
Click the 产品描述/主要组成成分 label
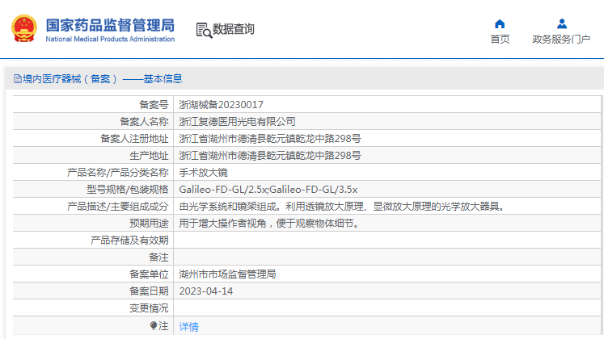coord(118,207)
